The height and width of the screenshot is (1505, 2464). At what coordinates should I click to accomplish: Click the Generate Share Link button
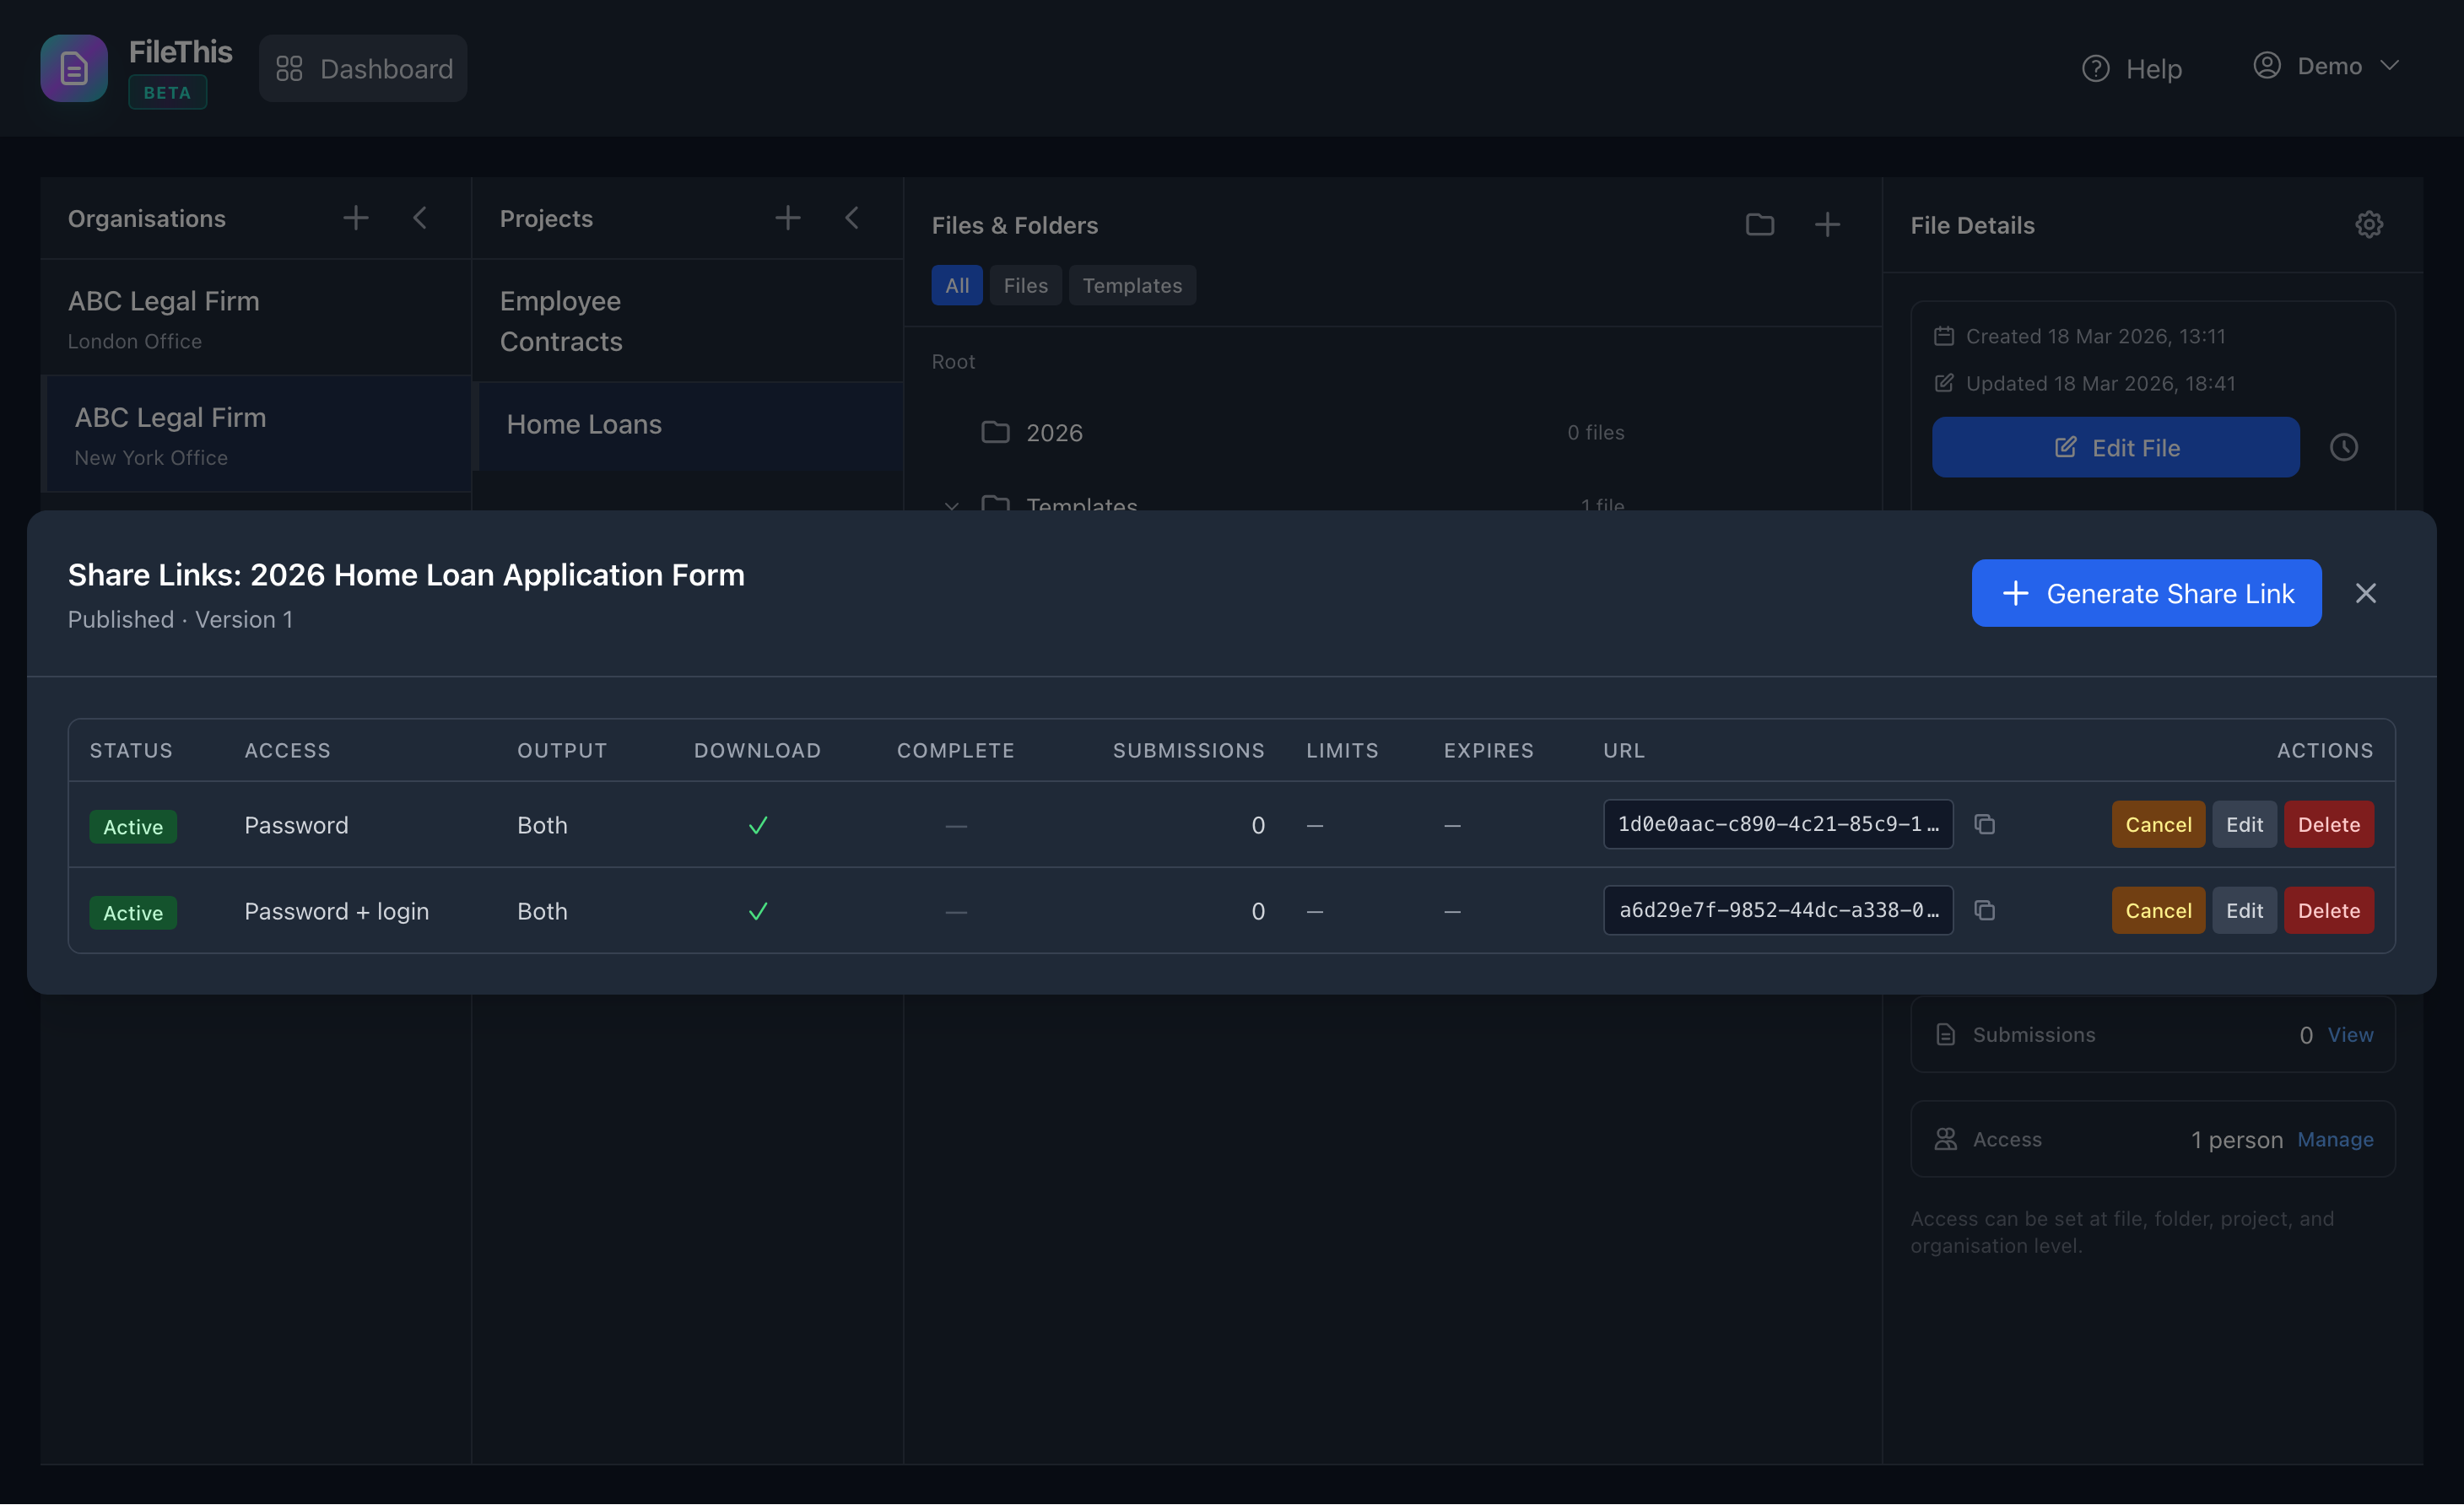click(x=2146, y=593)
